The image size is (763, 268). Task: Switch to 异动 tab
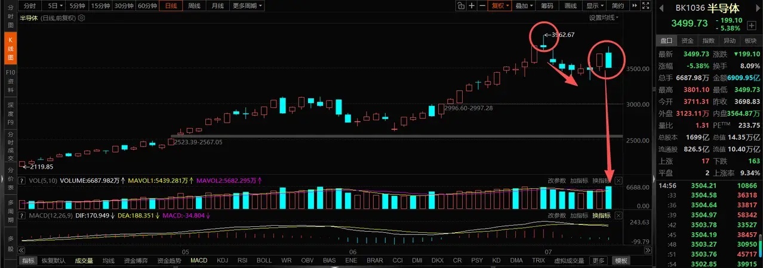[730, 40]
